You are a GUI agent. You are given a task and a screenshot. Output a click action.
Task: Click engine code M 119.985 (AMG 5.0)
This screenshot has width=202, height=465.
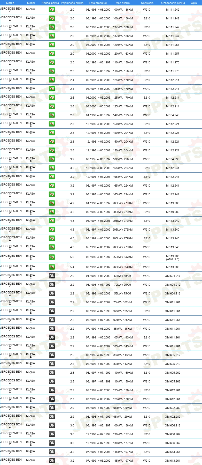tap(173, 258)
